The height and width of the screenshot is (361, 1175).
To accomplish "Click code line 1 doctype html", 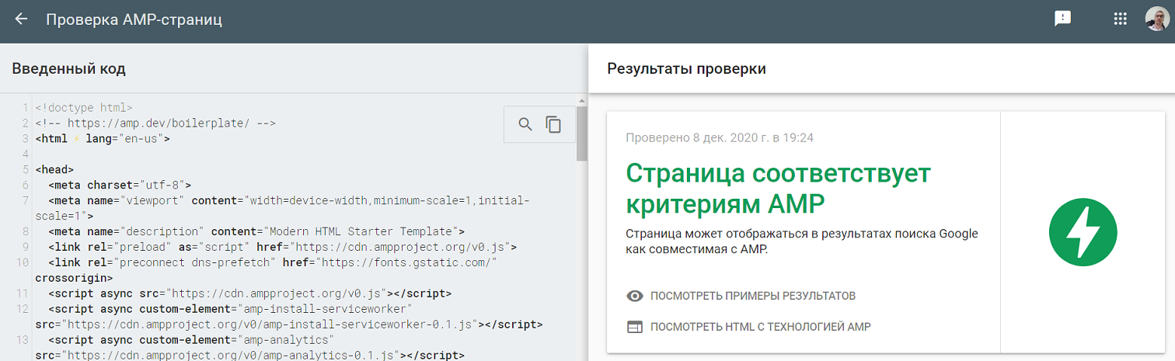I will pyautogui.click(x=84, y=108).
